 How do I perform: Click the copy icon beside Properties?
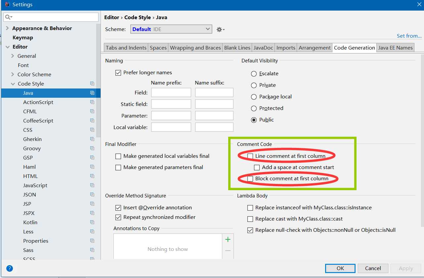[x=92, y=241]
